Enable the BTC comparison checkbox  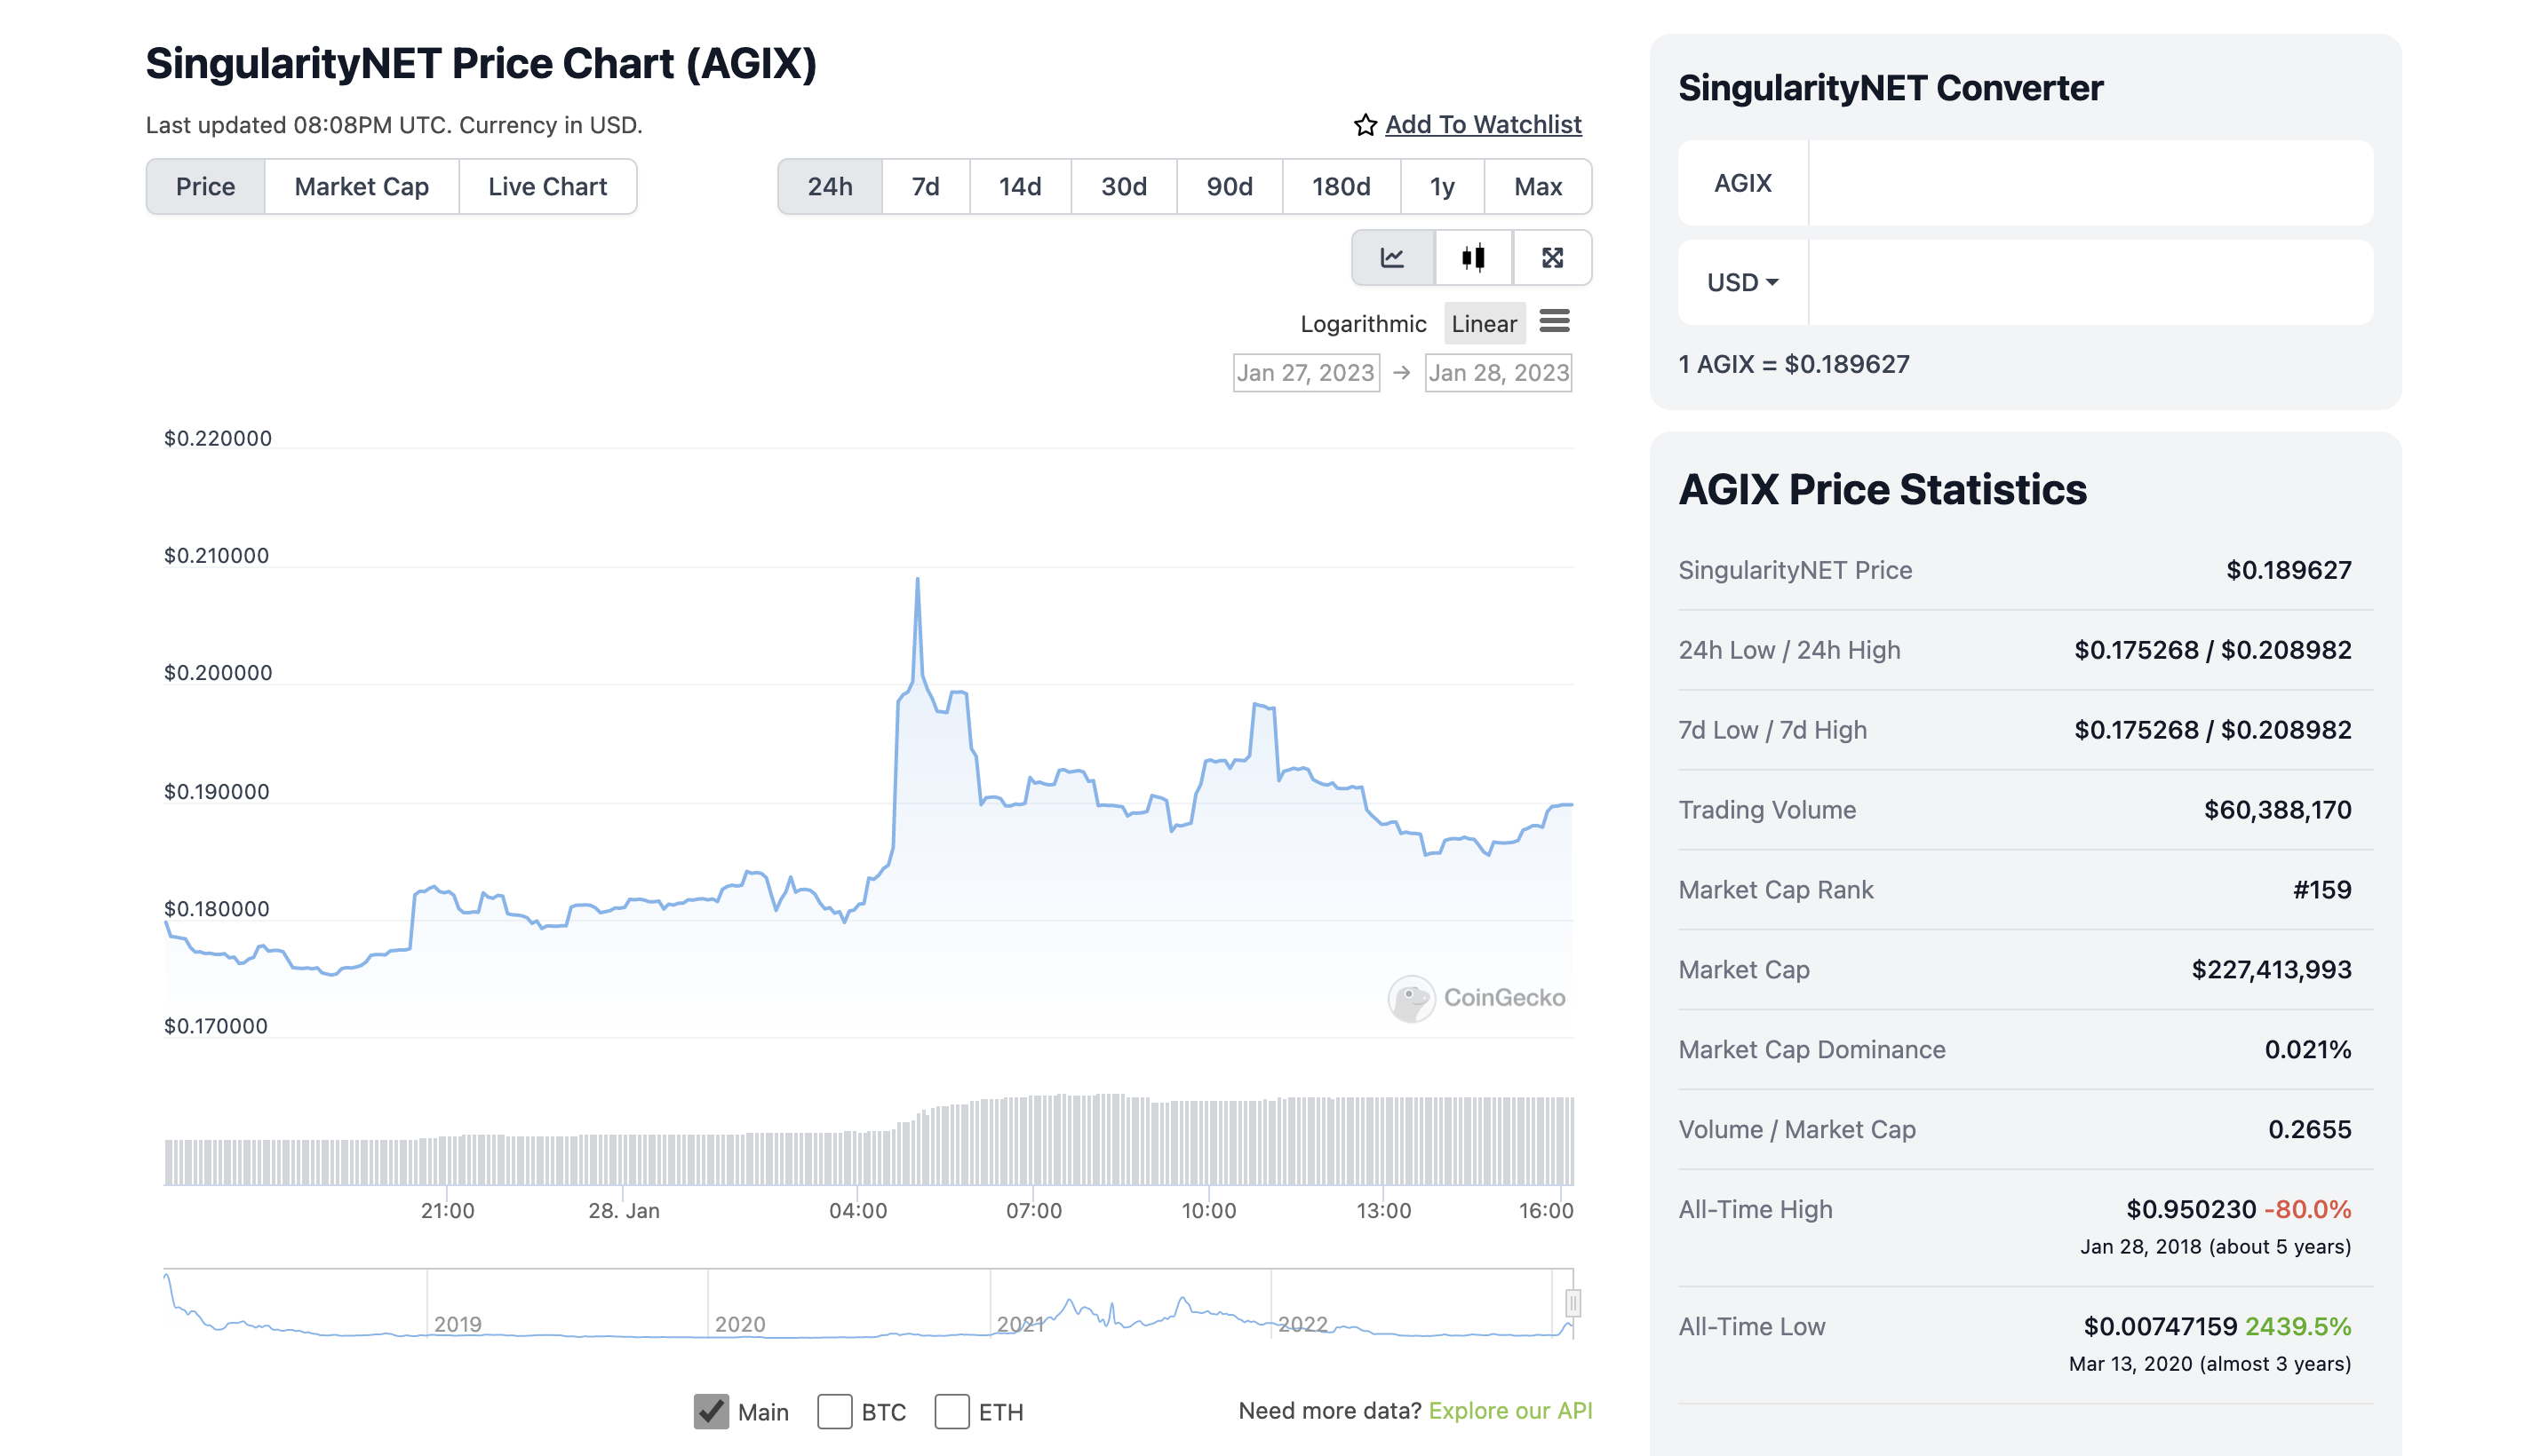[x=834, y=1411]
